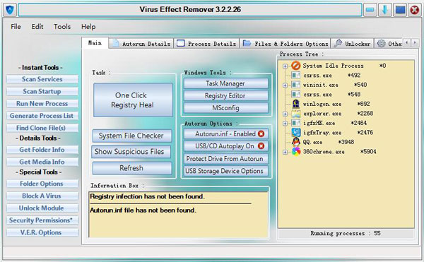The width and height of the screenshot is (424, 262).
Task: Open the Tools menu
Action: (62, 26)
